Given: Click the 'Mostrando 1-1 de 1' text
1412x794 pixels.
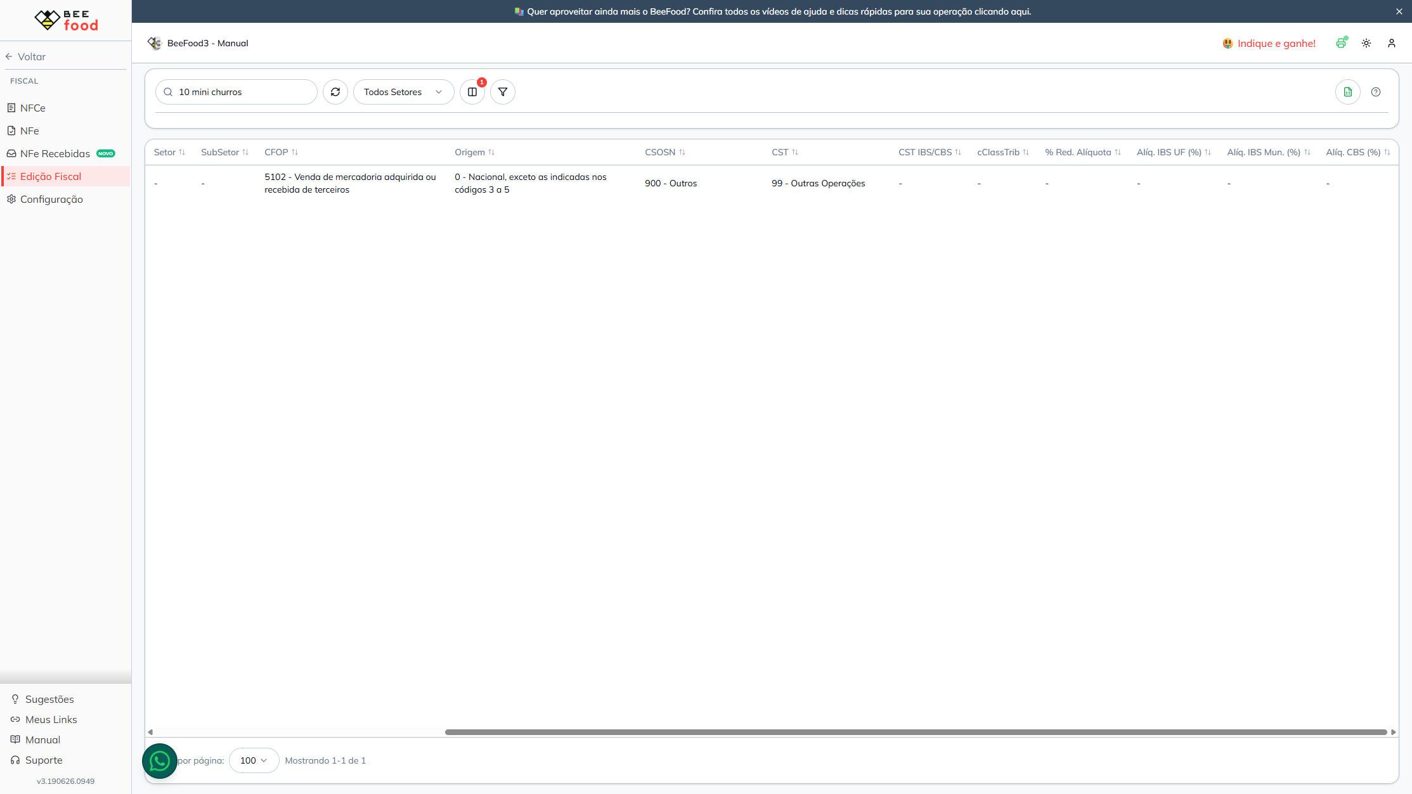Looking at the screenshot, I should tap(325, 760).
